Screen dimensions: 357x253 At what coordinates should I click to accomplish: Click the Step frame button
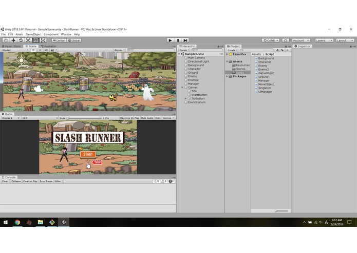[x=185, y=40]
